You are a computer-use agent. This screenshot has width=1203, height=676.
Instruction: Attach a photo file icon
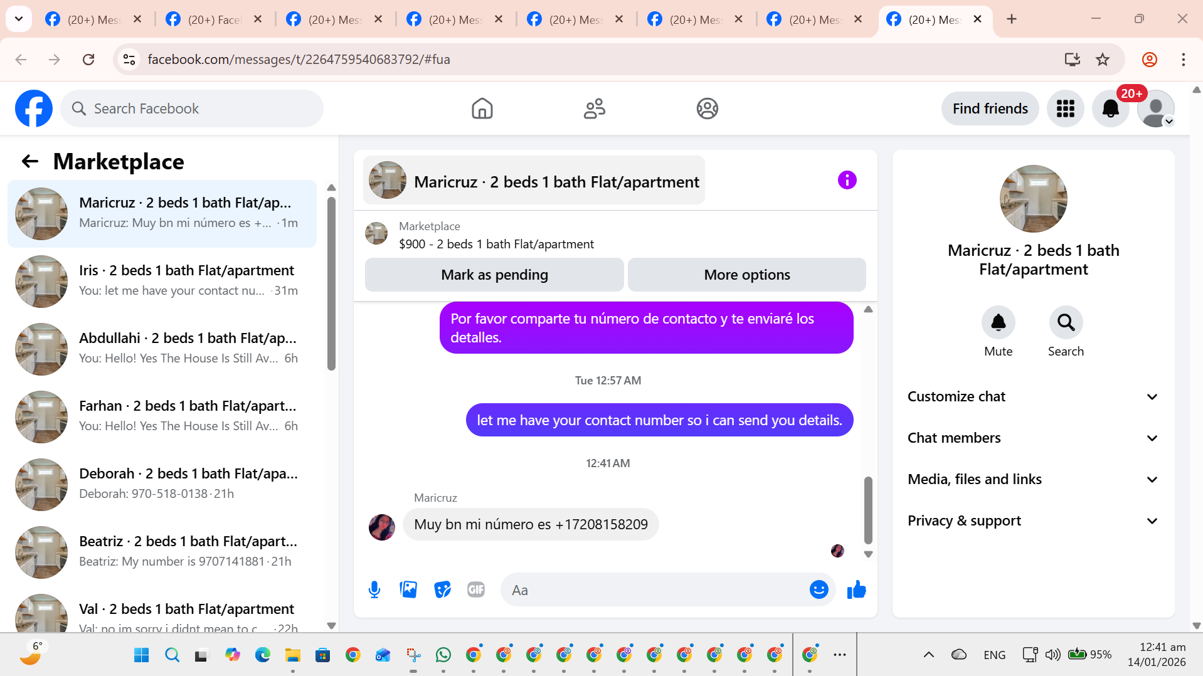point(408,589)
